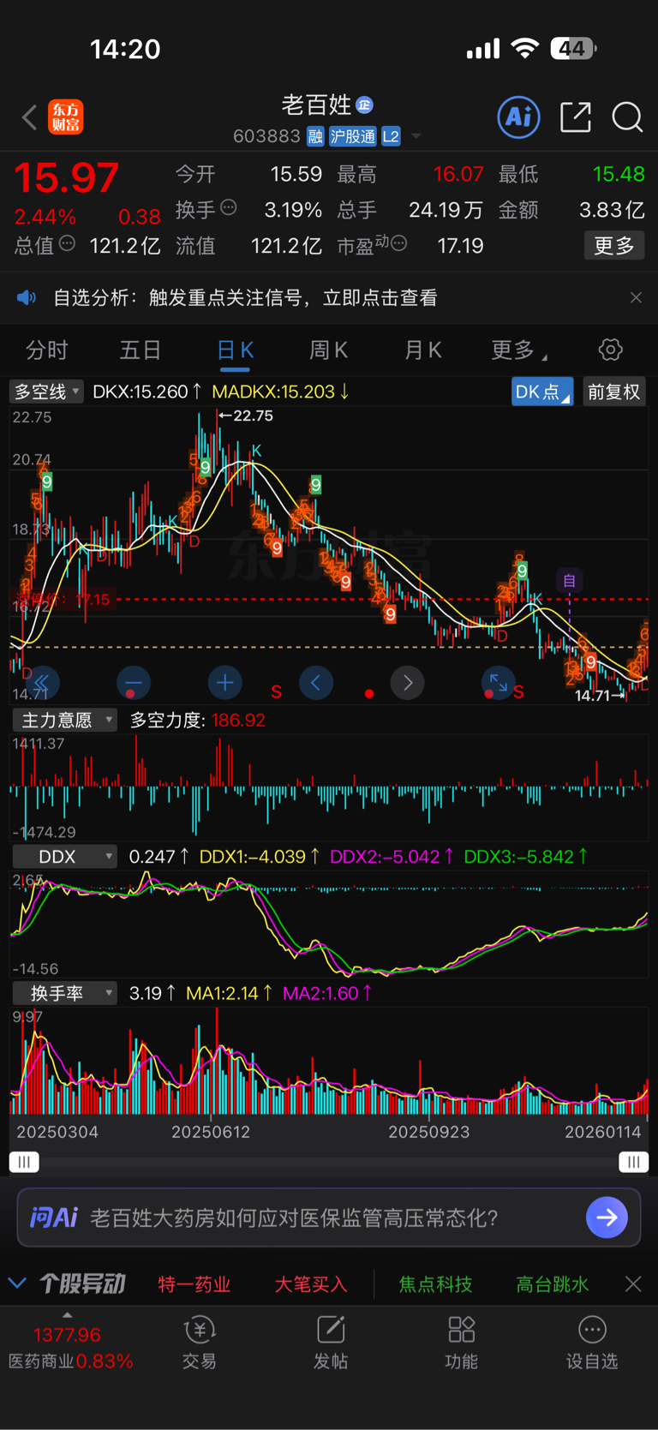Grab the left range slider handle
The image size is (658, 1430).
click(24, 1162)
